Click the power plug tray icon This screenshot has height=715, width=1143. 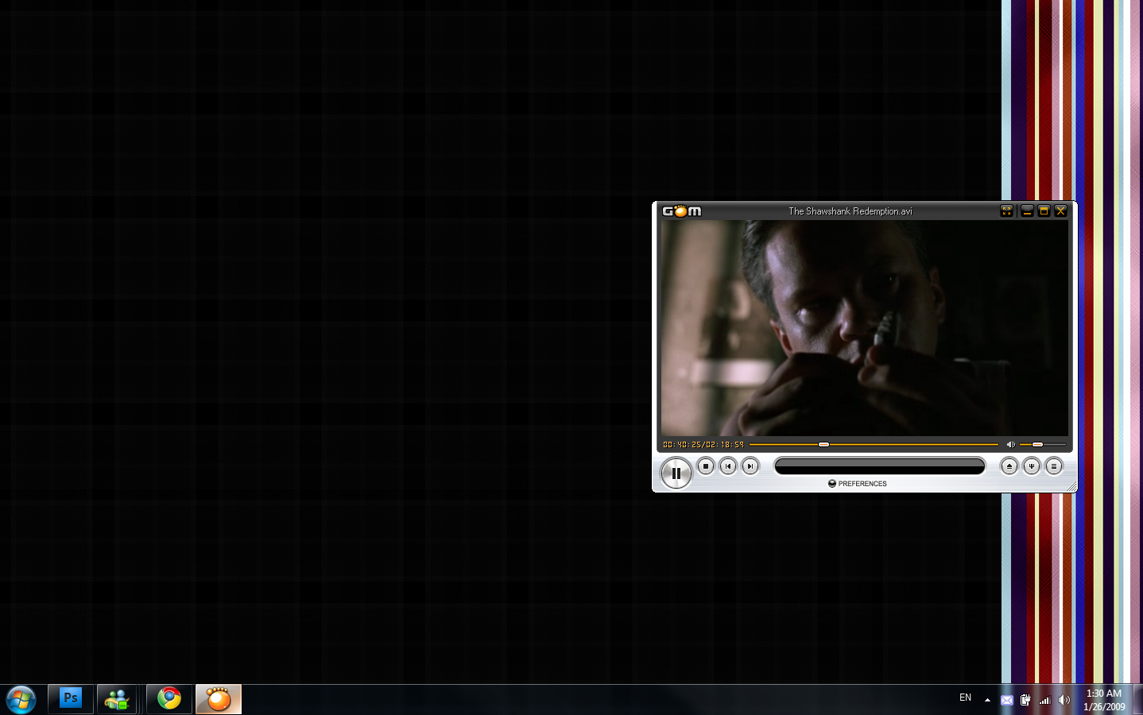pos(1025,700)
